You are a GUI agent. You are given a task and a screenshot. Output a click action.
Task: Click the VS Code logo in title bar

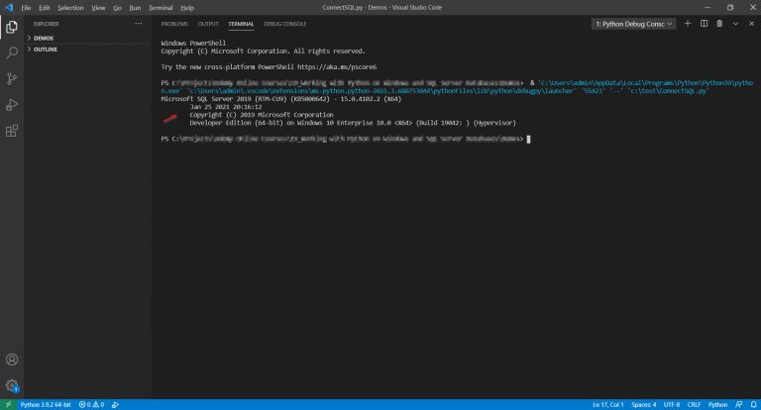click(9, 7)
